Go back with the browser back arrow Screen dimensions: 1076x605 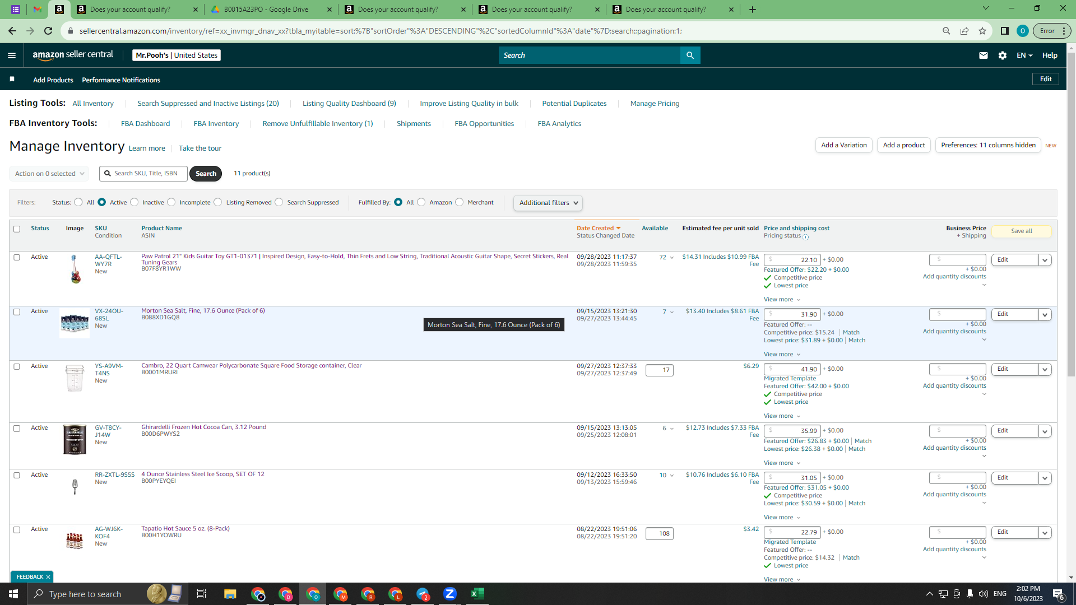pos(12,31)
